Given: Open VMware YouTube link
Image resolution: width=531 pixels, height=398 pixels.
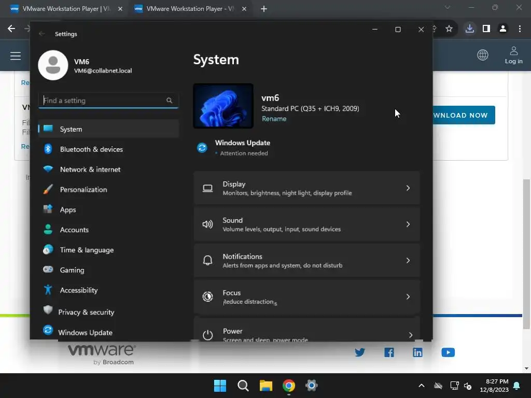Looking at the screenshot, I should (x=448, y=352).
